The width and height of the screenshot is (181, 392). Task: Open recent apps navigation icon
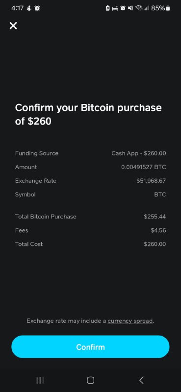click(40, 380)
